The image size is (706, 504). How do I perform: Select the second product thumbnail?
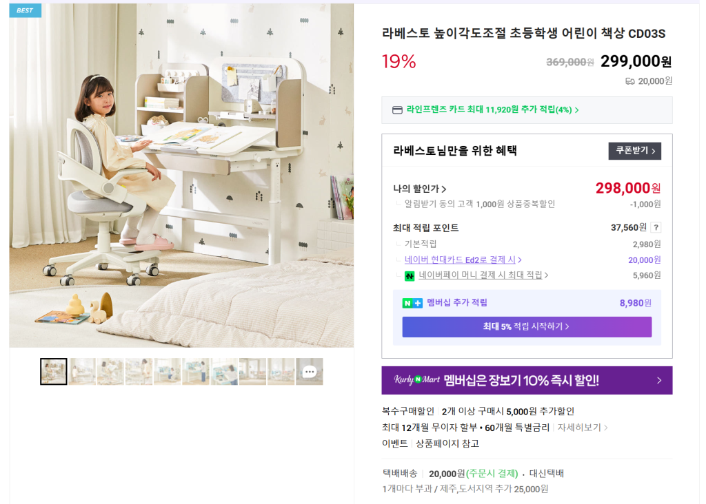coord(82,371)
